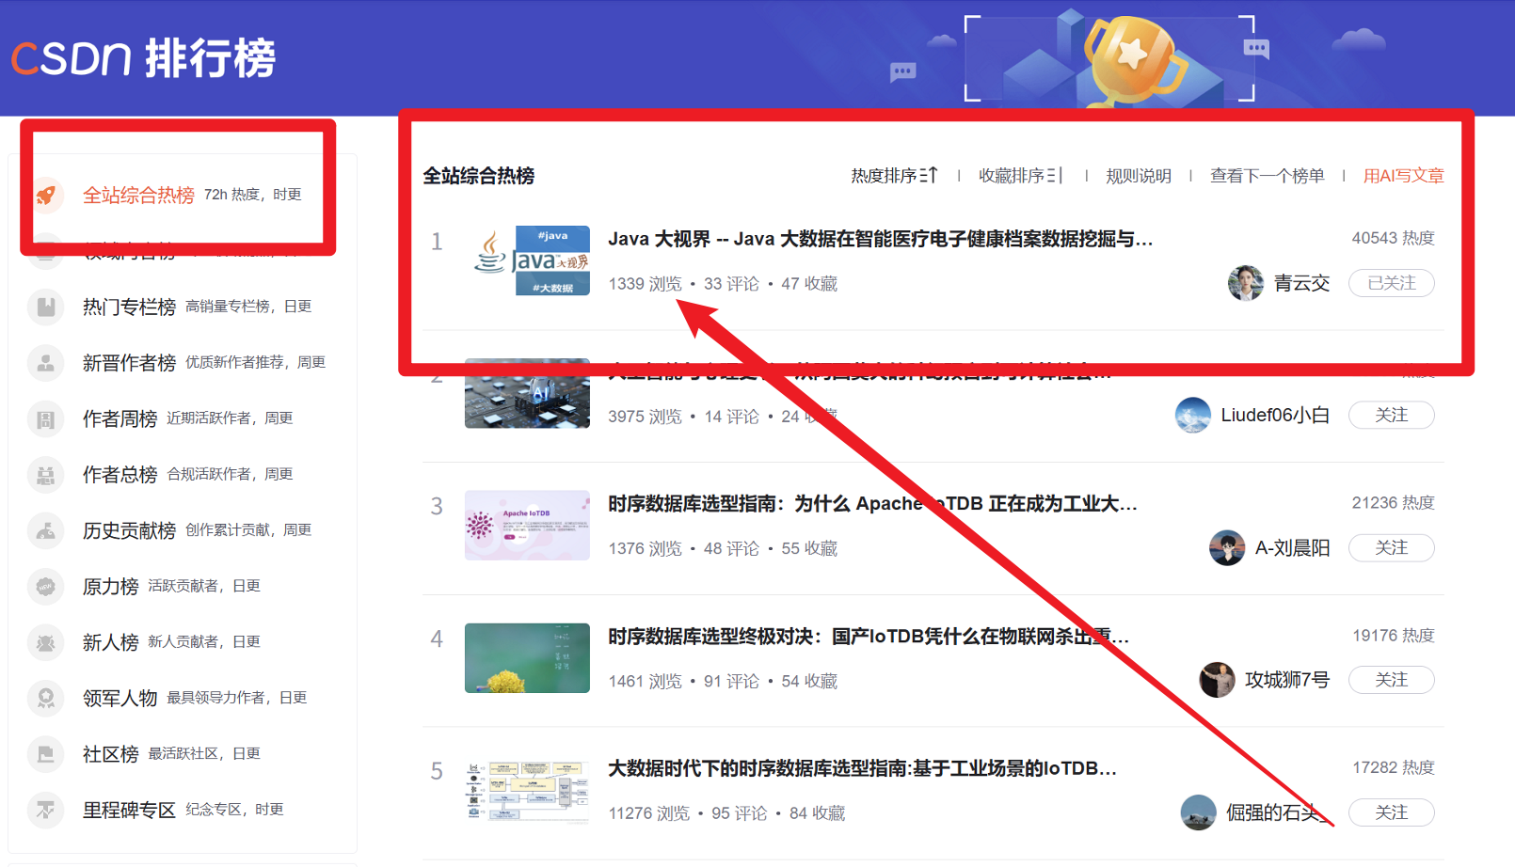Click the badge icon beside 原力榜

pos(46,587)
